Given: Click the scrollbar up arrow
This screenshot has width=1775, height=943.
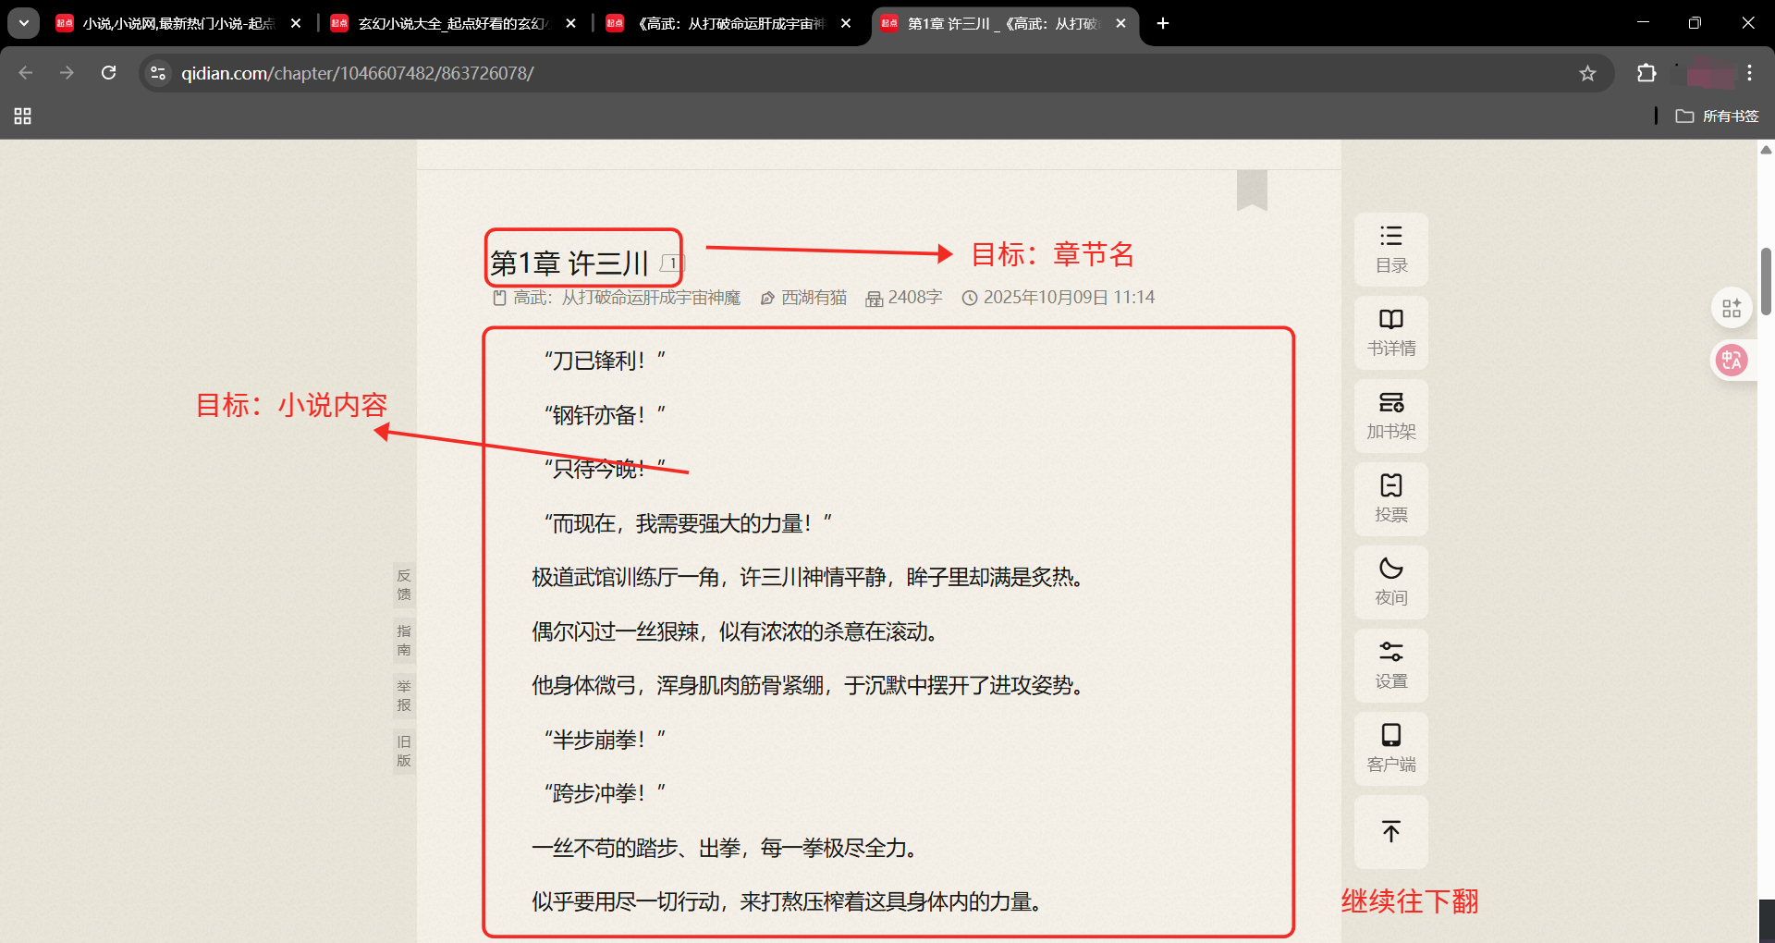Looking at the screenshot, I should point(1766,150).
